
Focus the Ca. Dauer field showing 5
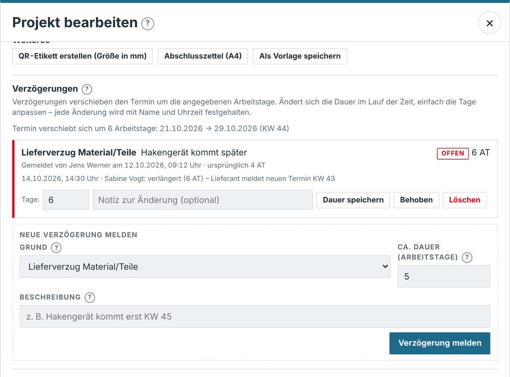tap(444, 277)
